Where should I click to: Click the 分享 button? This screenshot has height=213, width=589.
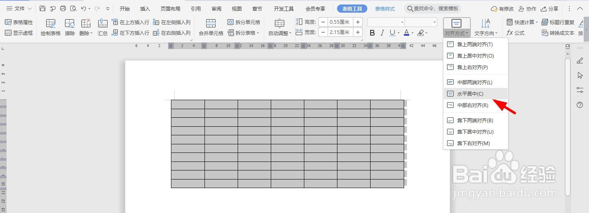coord(549,9)
